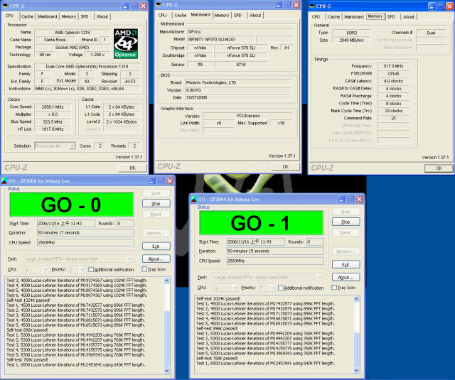
Task: Click Core Speed value 2588.1 MHz
Action: point(53,107)
